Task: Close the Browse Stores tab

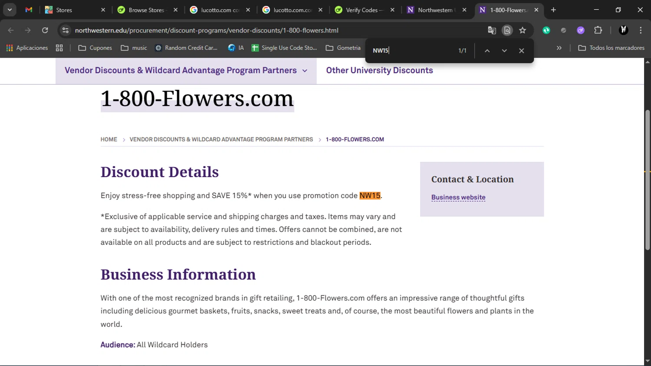Action: (175, 10)
